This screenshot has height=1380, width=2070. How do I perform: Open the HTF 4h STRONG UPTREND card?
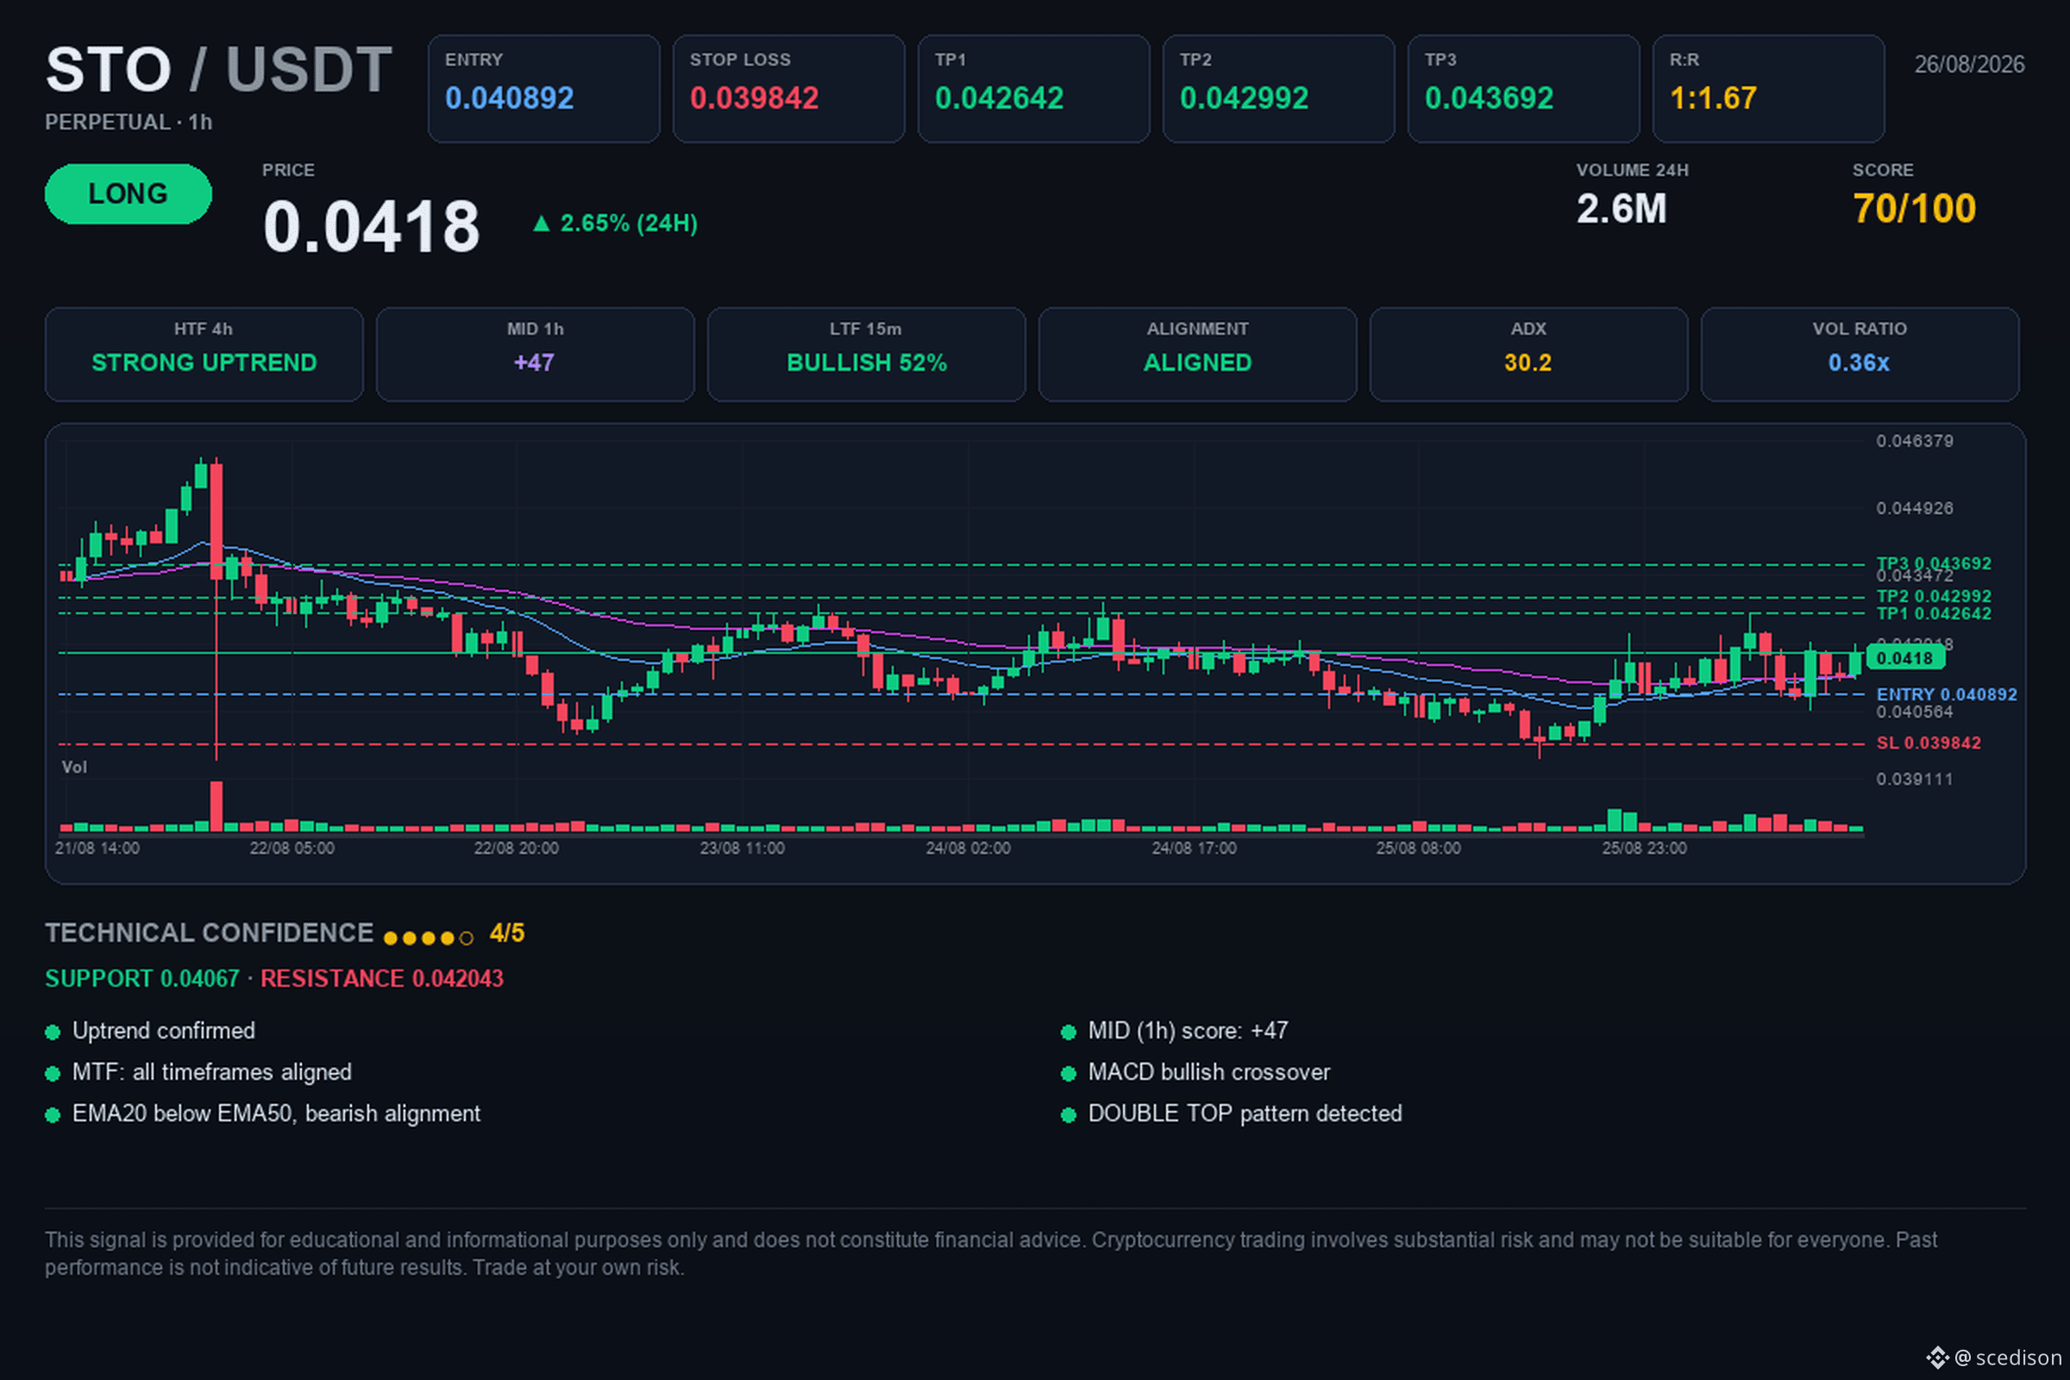pyautogui.click(x=204, y=354)
